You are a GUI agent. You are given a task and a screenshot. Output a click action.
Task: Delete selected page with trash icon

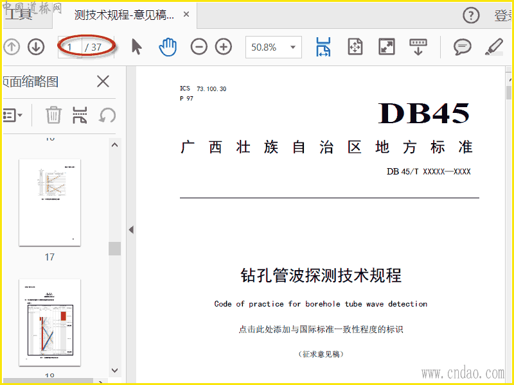(x=53, y=115)
